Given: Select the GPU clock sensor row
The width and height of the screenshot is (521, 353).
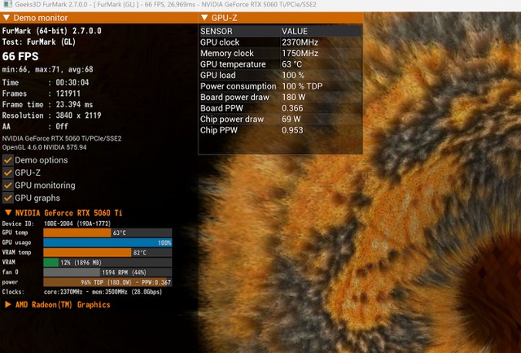Looking at the screenshot, I should pos(280,42).
